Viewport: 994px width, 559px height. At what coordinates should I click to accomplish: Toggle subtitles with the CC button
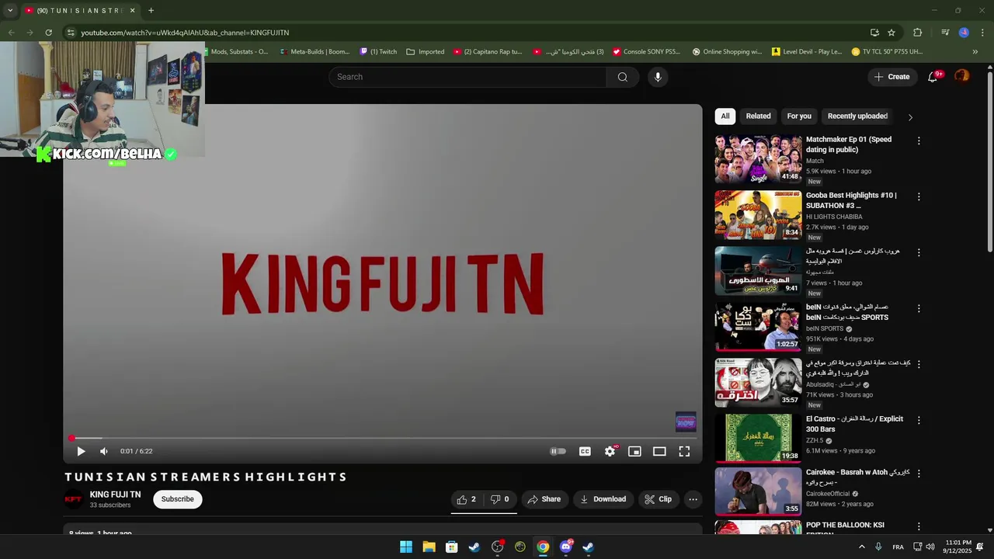click(x=585, y=451)
